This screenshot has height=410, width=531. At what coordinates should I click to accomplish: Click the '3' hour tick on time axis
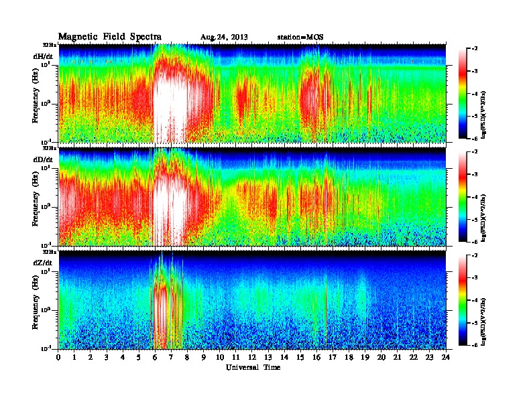[107, 357]
